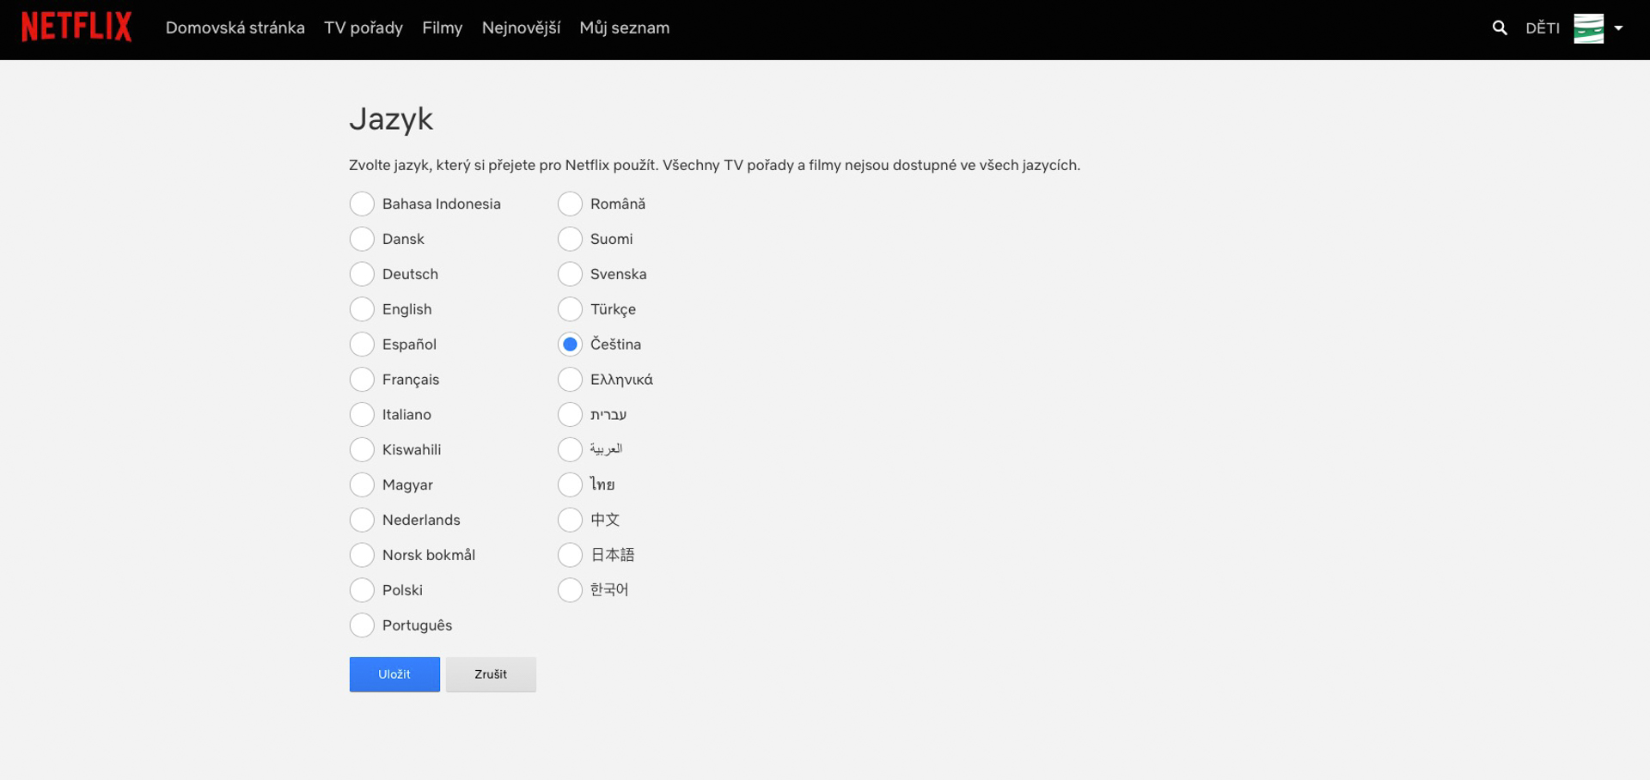Select the Español radio button
Viewport: 1650px width, 780px height.
point(362,344)
